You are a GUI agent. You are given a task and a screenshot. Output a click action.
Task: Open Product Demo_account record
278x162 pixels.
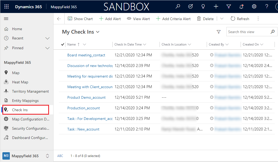coord(86,98)
